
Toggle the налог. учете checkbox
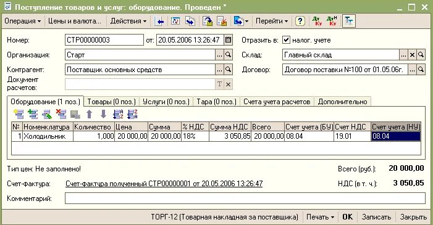click(286, 40)
